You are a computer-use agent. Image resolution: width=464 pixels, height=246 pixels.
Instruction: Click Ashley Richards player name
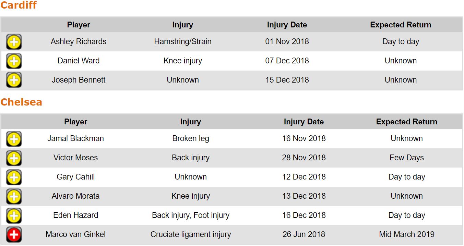79,41
